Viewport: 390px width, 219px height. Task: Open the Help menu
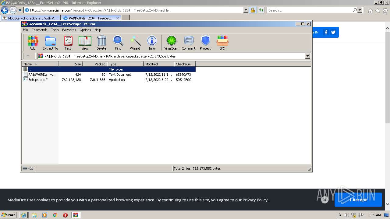(x=97, y=30)
